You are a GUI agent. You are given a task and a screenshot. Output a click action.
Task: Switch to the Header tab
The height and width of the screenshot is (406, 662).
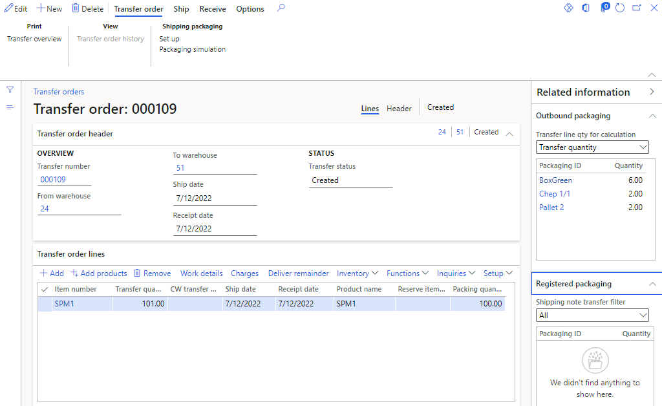coord(399,108)
